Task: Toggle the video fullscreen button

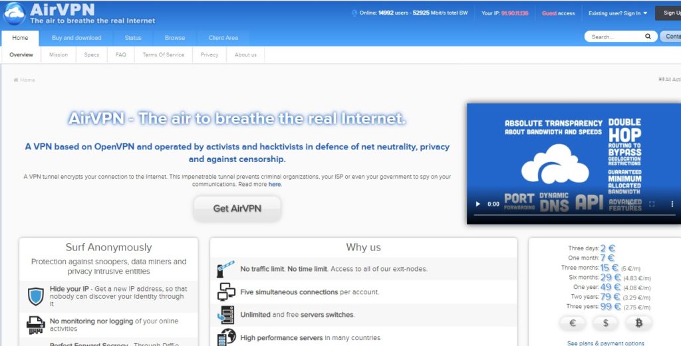Action: [652, 204]
